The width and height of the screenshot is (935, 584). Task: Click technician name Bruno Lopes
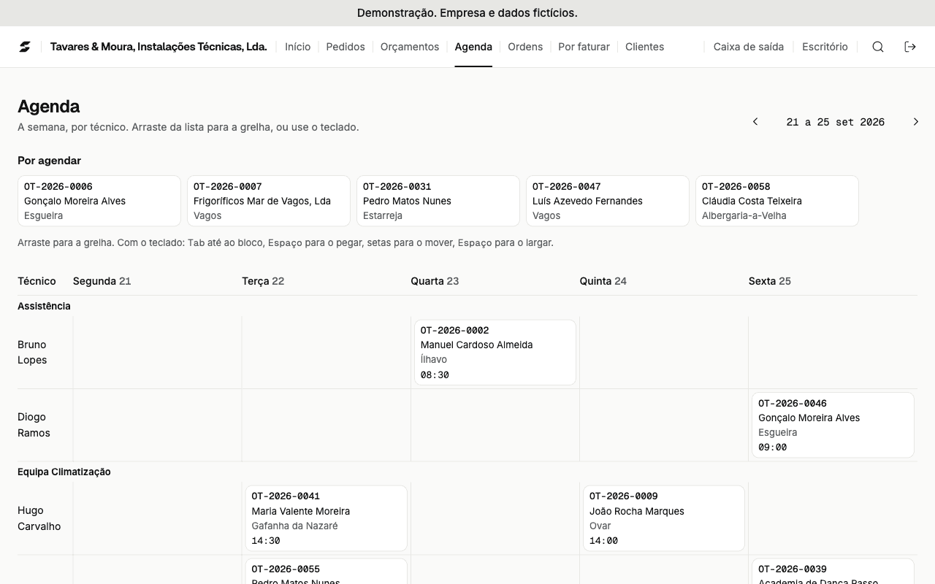click(x=32, y=352)
